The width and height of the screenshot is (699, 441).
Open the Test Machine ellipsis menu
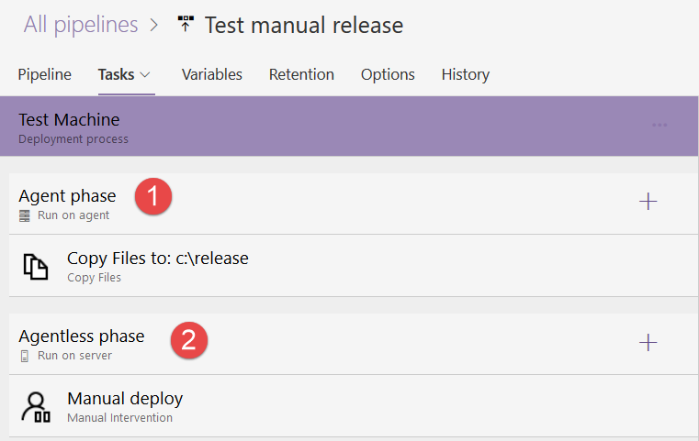(x=660, y=125)
